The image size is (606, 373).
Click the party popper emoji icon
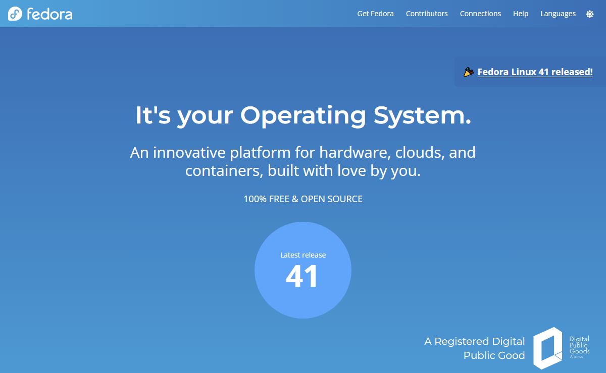point(469,72)
